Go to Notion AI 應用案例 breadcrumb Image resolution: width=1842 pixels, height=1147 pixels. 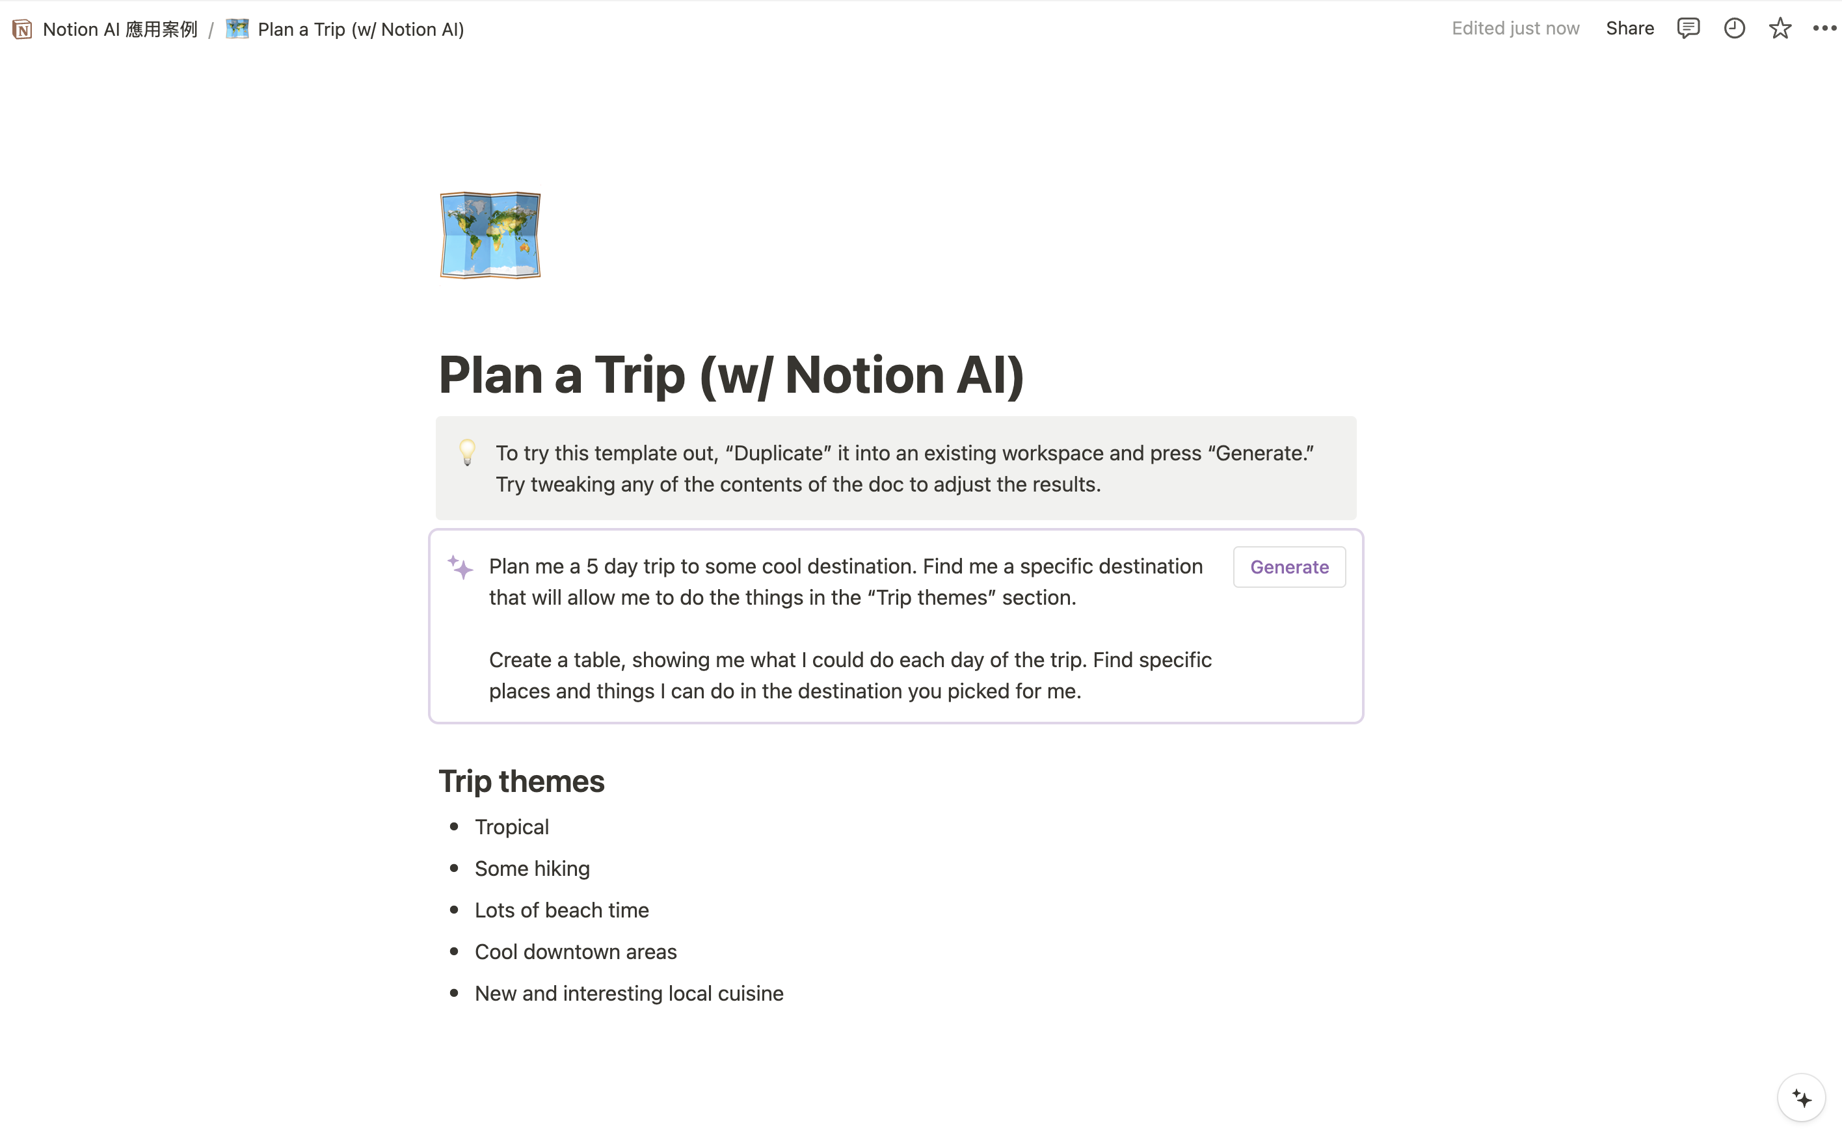pyautogui.click(x=120, y=29)
